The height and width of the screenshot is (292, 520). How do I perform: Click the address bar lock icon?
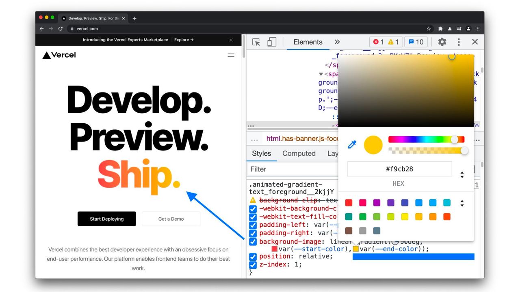point(72,29)
